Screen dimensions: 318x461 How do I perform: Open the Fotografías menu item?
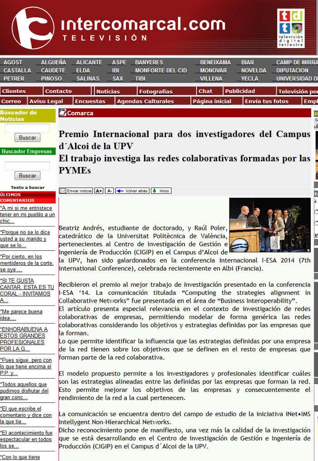[x=155, y=91]
